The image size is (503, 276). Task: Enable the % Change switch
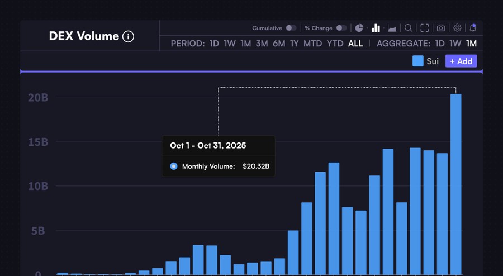341,28
